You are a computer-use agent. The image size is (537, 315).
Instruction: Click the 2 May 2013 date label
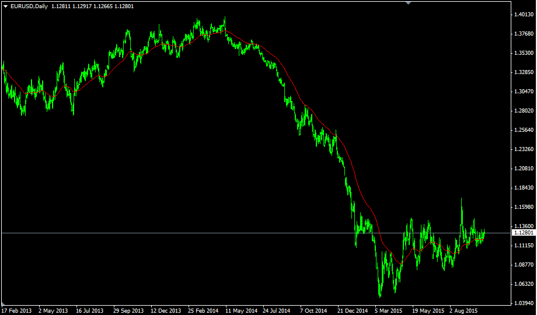(x=53, y=311)
